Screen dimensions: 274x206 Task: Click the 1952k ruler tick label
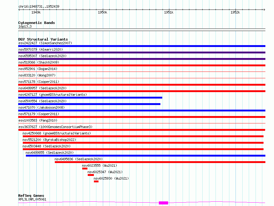click(235, 12)
